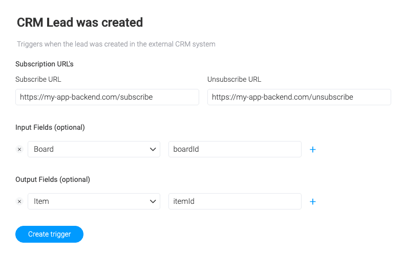
Task: Click the "Output Fields (optional)" label
Action: pos(53,179)
